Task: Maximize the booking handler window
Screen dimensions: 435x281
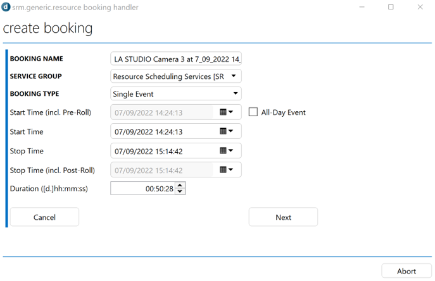Action: point(391,7)
